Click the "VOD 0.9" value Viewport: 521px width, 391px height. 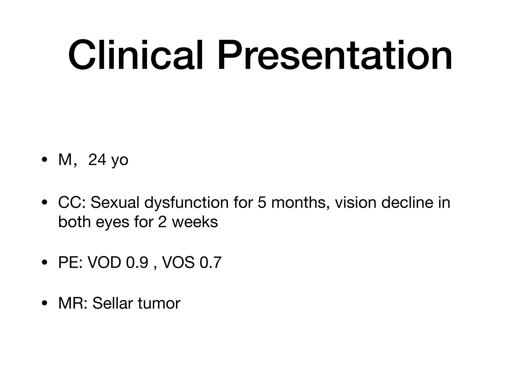pyautogui.click(x=118, y=262)
